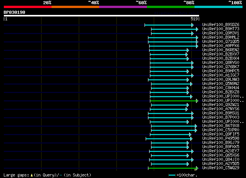
Task: Select the UniRef100_B9FKK5 label
Action: point(221,147)
